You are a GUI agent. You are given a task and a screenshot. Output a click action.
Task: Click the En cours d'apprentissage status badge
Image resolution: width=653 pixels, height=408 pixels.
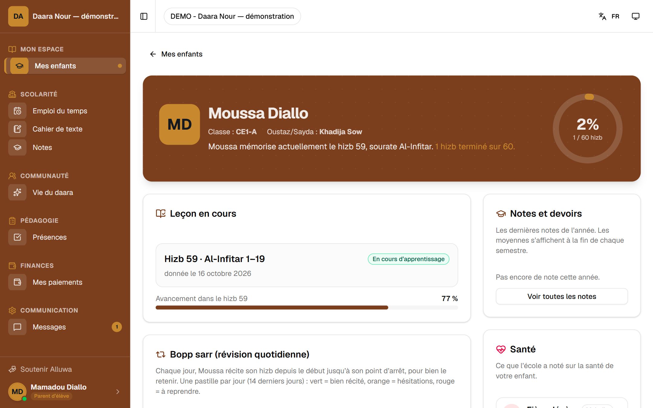click(408, 259)
